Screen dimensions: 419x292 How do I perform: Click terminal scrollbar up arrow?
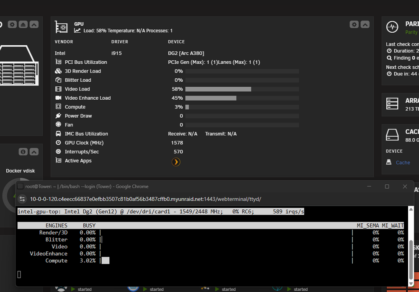pyautogui.click(x=411, y=209)
